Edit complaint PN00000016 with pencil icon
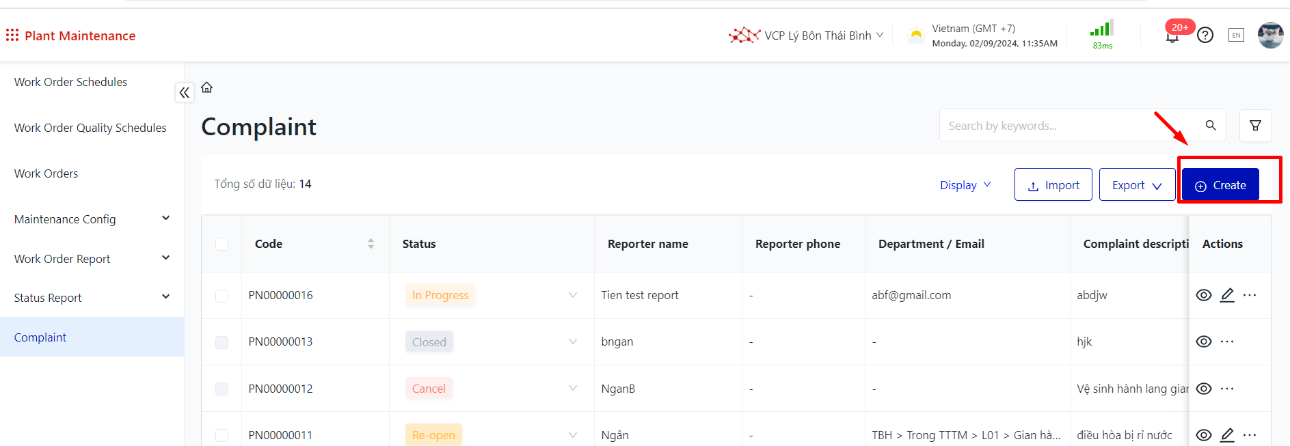The height and width of the screenshot is (446, 1290). (1227, 295)
